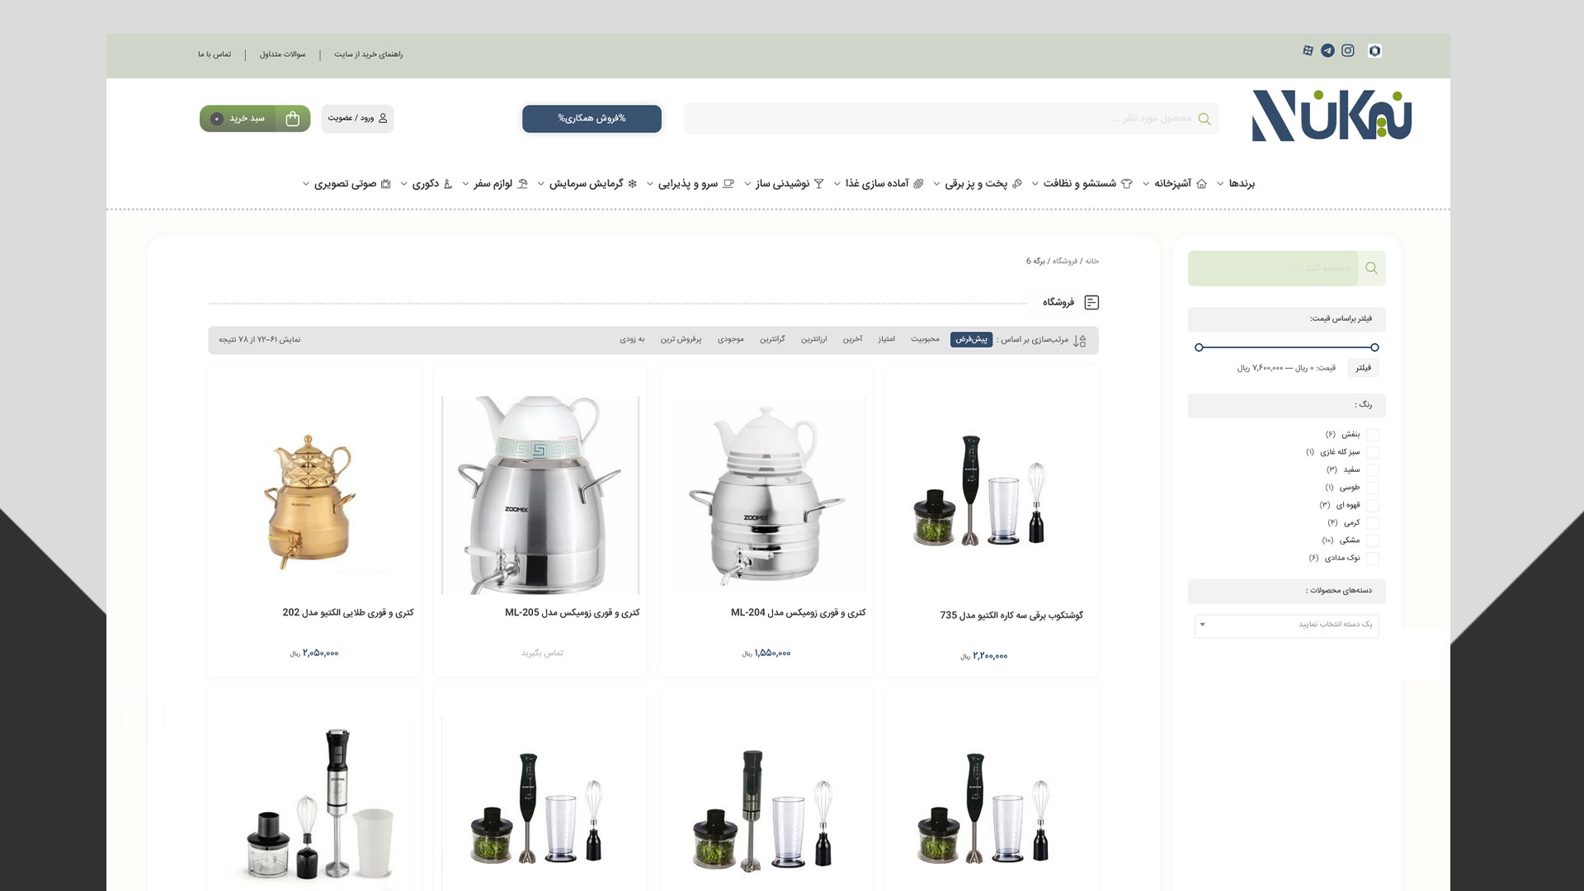
Task: Click the Aparat social icon
Action: pos(1308,51)
